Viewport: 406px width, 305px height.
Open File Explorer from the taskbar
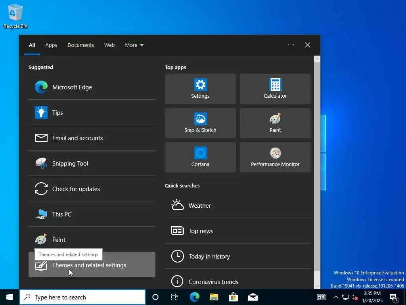(214, 297)
